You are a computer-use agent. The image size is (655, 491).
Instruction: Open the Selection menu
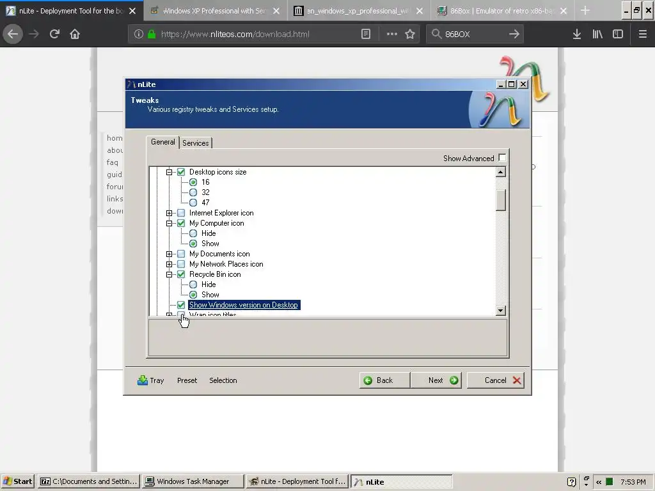pos(223,380)
